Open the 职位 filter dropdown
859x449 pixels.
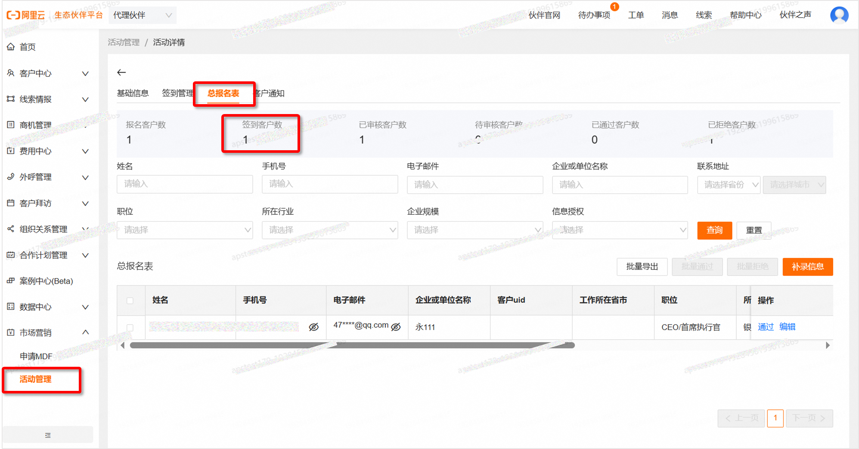185,230
